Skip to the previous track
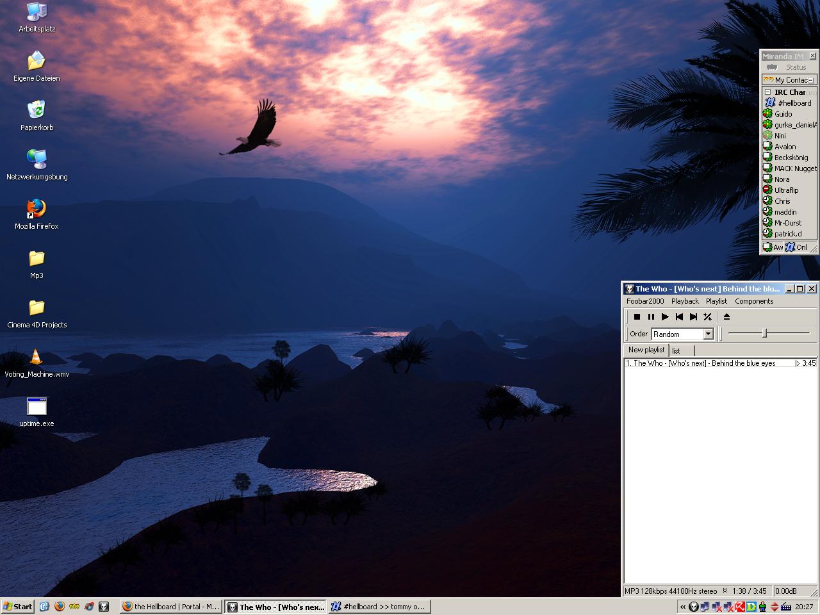Screen dimensions: 820x615 (x=679, y=316)
